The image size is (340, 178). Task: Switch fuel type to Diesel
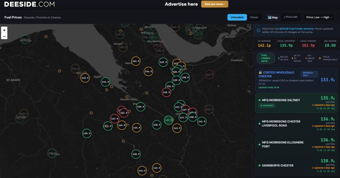(254, 17)
